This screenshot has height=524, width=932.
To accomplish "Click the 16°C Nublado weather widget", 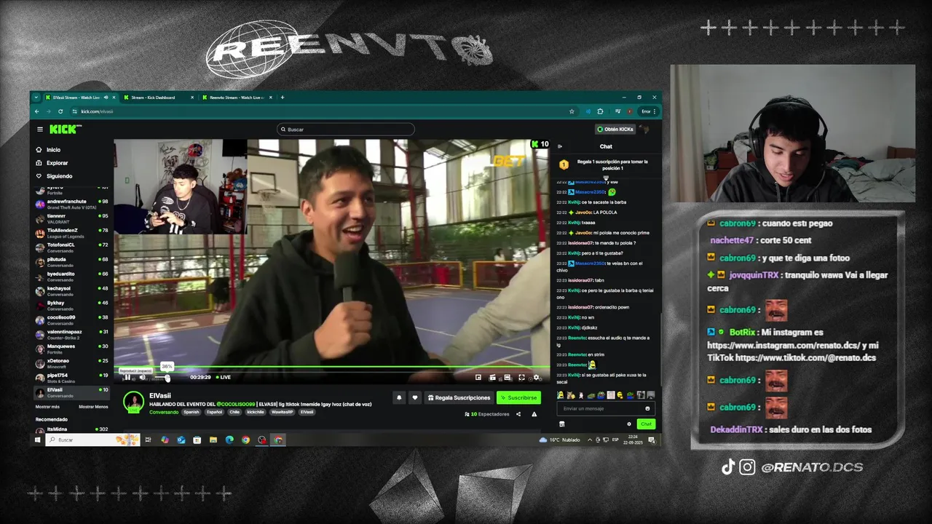I will click(559, 440).
